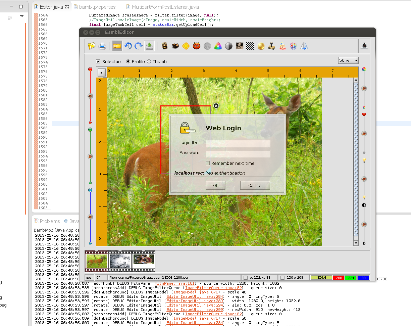Viewport: 411px width, 326px height.
Task: Click the ruler units 'in' selector
Action: (x=102, y=72)
